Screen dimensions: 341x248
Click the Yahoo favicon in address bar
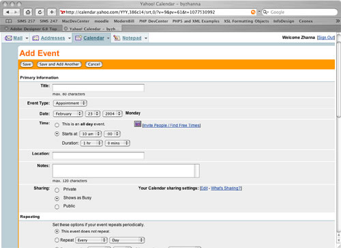click(63, 12)
